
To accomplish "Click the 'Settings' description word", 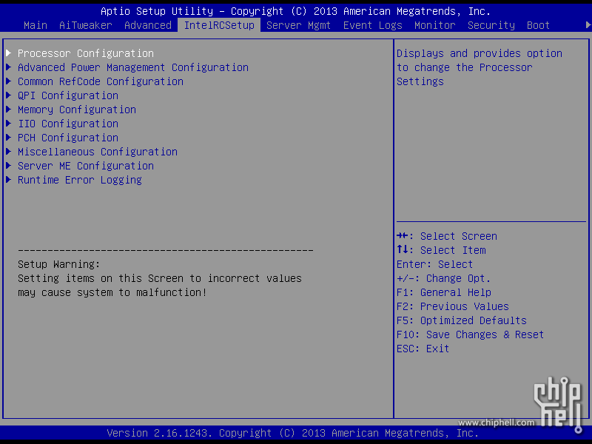I will coord(420,82).
